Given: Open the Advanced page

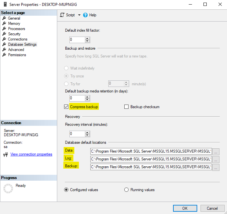Looking at the screenshot, I should click(16, 50).
